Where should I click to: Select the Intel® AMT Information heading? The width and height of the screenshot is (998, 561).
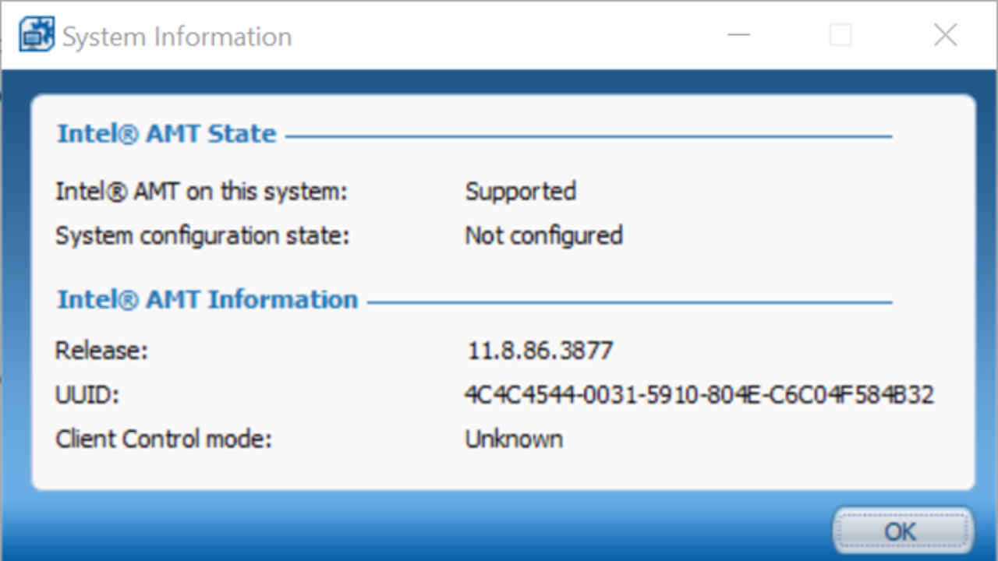(207, 300)
